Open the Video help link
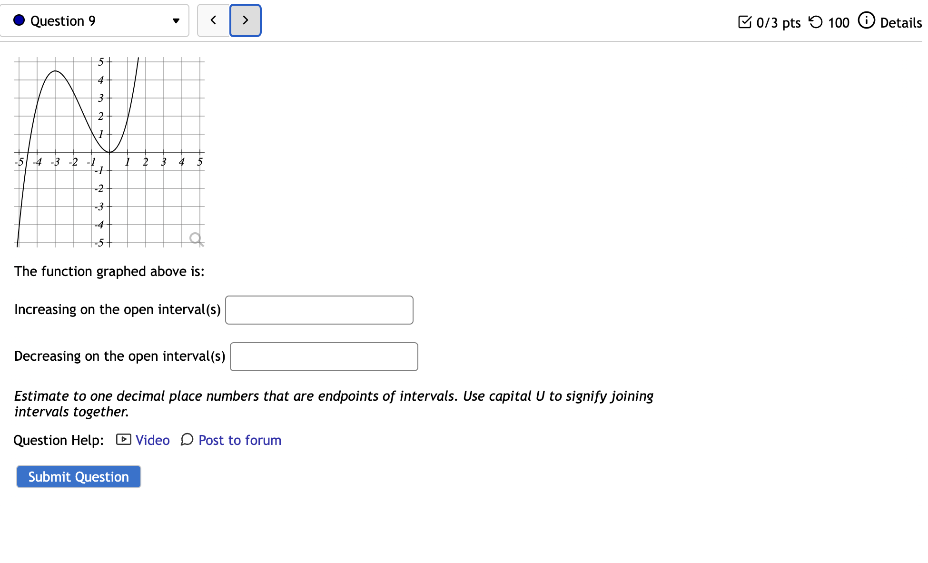This screenshot has height=563, width=928. point(152,440)
